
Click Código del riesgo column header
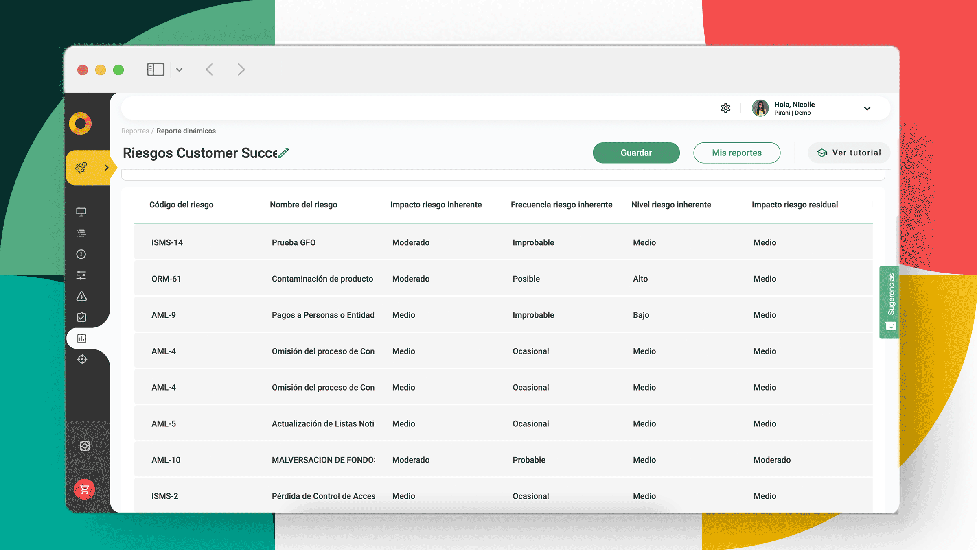pos(181,205)
